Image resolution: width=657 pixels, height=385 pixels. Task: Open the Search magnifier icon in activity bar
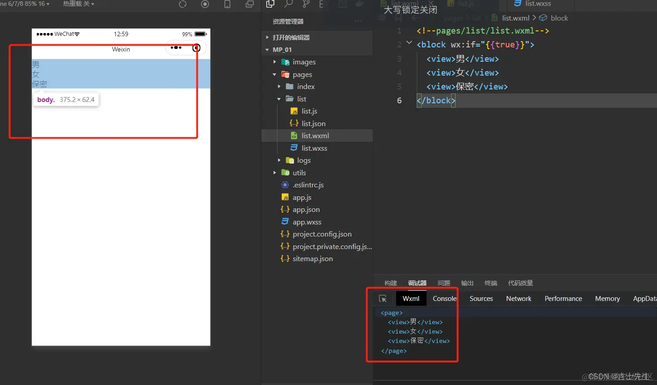289,4
